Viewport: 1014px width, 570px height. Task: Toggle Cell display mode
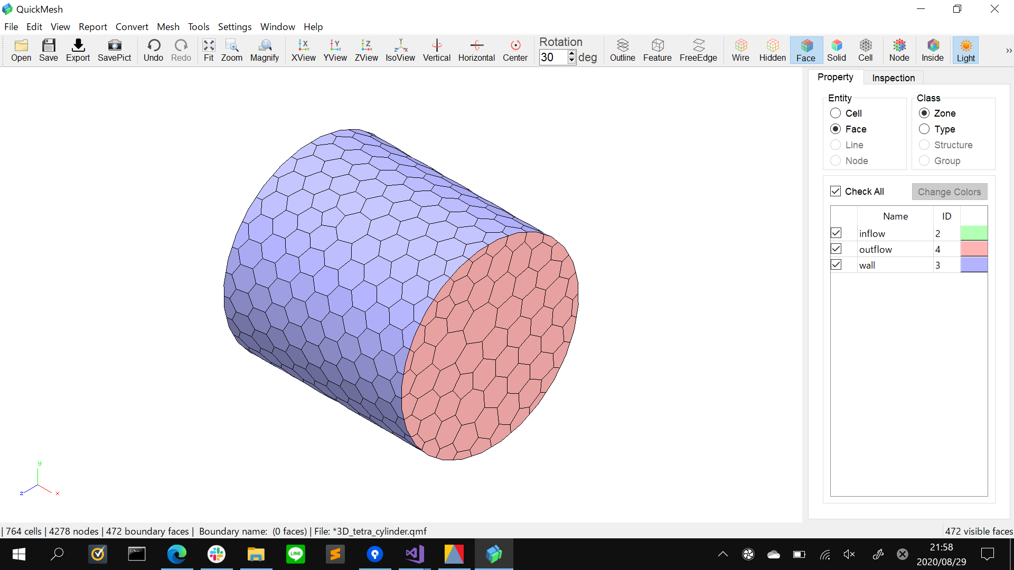point(866,50)
